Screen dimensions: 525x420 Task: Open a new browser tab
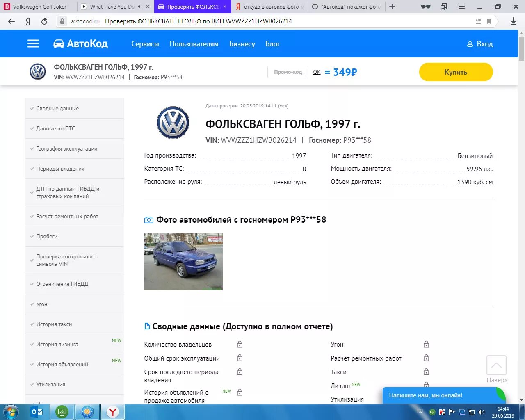tap(392, 7)
